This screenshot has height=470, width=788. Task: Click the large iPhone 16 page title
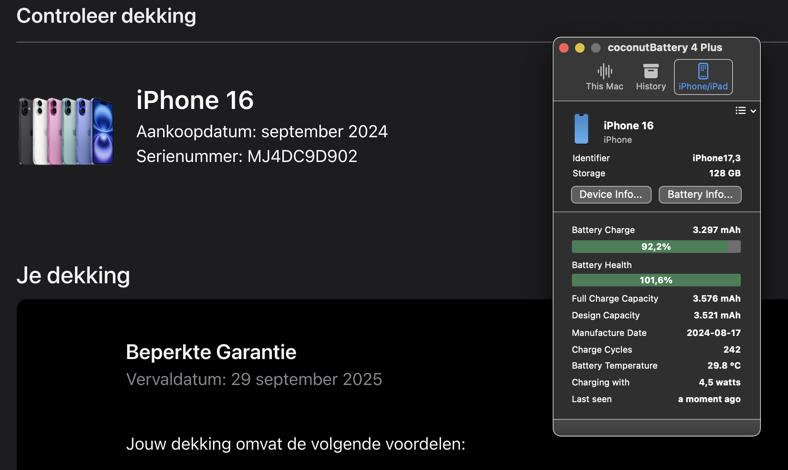(195, 100)
